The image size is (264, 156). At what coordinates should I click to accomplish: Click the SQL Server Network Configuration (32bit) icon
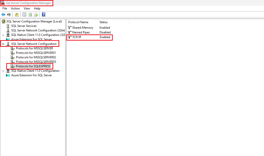8,30
